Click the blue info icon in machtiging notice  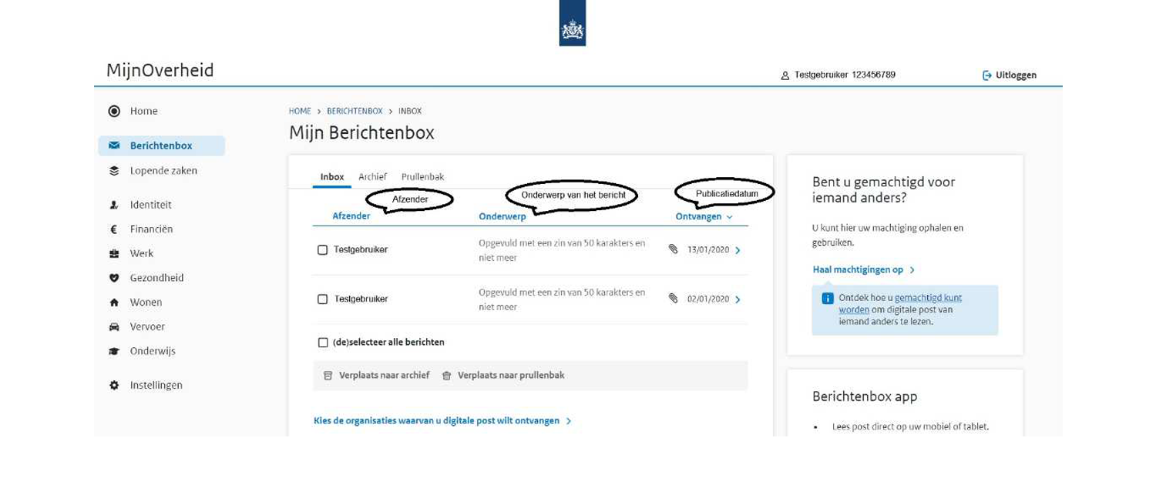pyautogui.click(x=828, y=299)
